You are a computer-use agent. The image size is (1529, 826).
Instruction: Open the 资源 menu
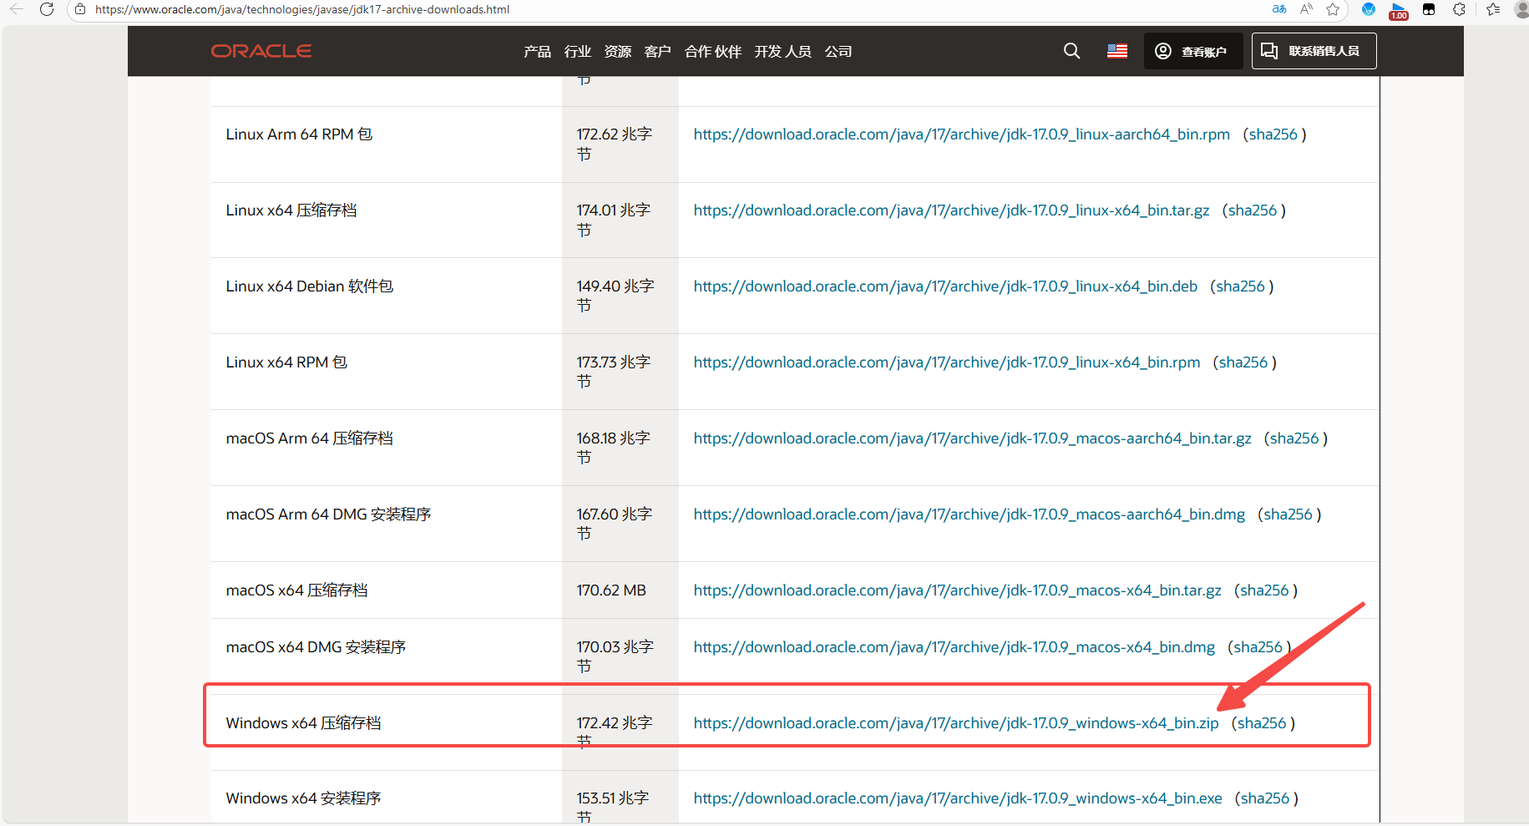[x=618, y=51]
